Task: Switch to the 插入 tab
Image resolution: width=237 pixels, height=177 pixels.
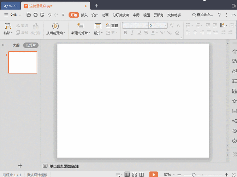Action: click(x=84, y=15)
